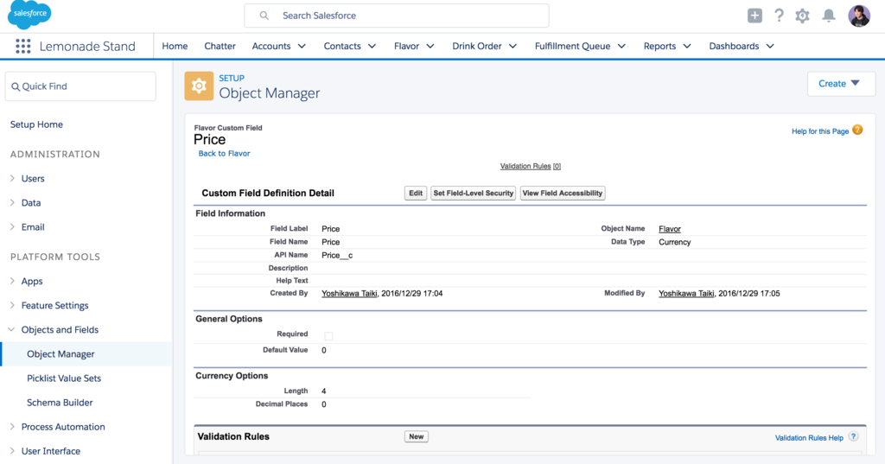Expand the User Interface chevron
Screen dimensions: 885x464
[12, 451]
